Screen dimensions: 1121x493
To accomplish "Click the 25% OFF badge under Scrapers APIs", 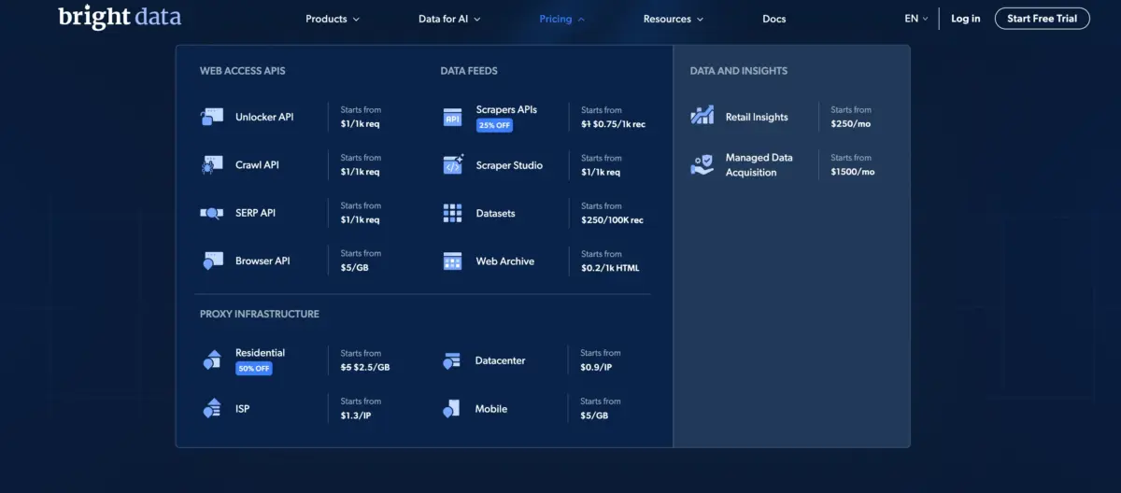I will point(494,125).
